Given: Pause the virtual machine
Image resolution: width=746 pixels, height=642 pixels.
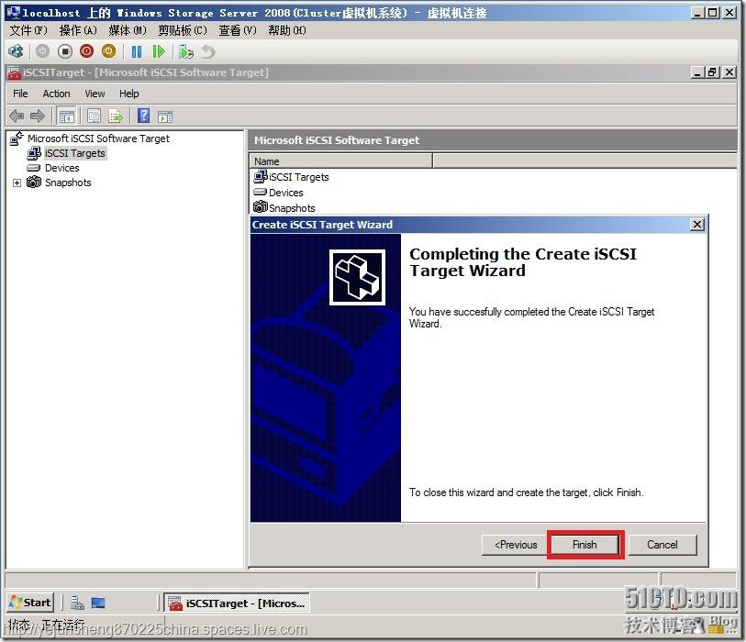Looking at the screenshot, I should coord(137,51).
